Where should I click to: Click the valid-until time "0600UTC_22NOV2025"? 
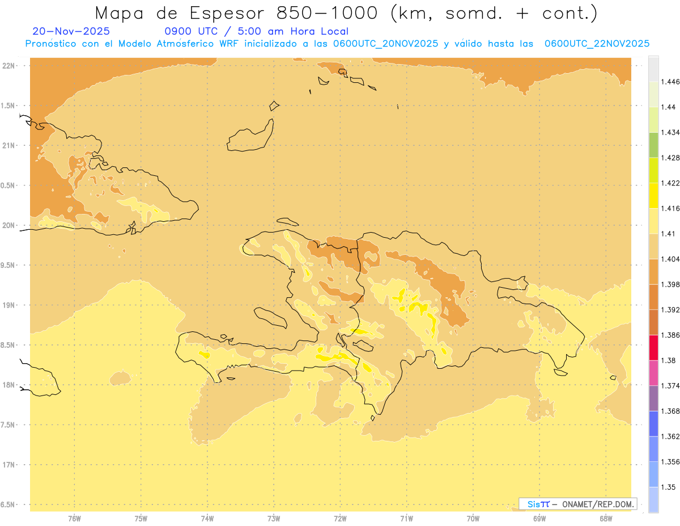(597, 44)
